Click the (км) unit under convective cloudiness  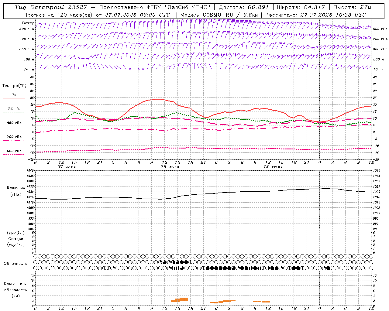click(x=15, y=296)
